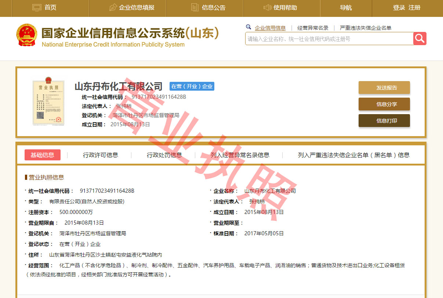Switch to the 行政处罚信息 tab

point(164,155)
